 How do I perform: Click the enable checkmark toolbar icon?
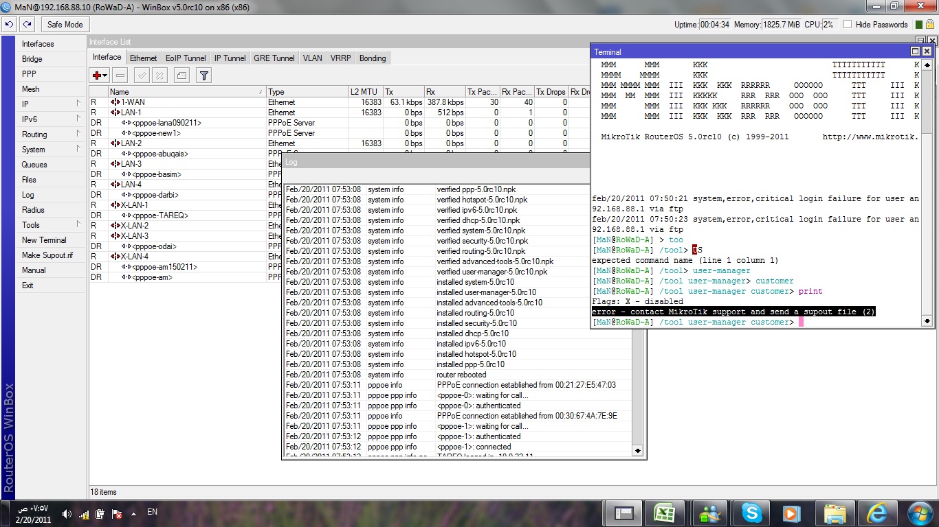142,75
